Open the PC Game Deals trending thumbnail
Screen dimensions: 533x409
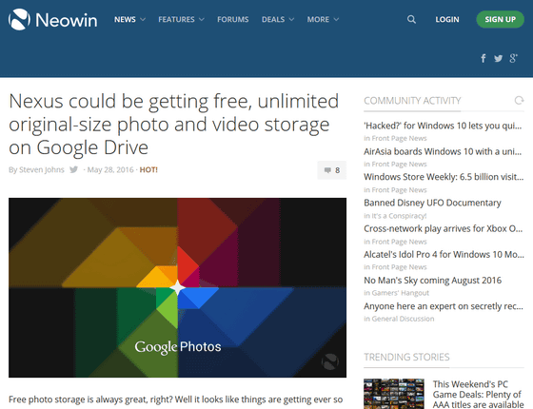point(394,394)
